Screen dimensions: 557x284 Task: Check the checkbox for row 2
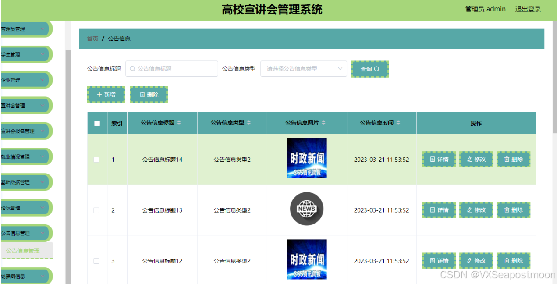click(97, 210)
